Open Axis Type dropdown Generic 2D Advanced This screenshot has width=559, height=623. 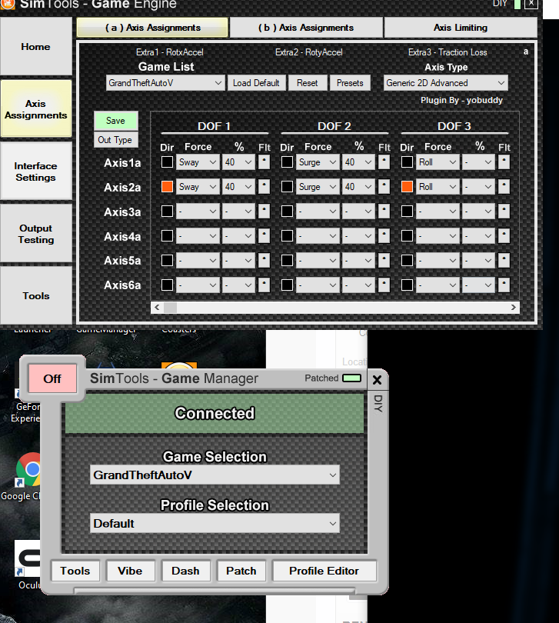tap(445, 83)
